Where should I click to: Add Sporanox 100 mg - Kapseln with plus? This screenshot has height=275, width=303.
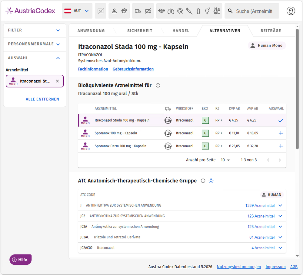281,133
